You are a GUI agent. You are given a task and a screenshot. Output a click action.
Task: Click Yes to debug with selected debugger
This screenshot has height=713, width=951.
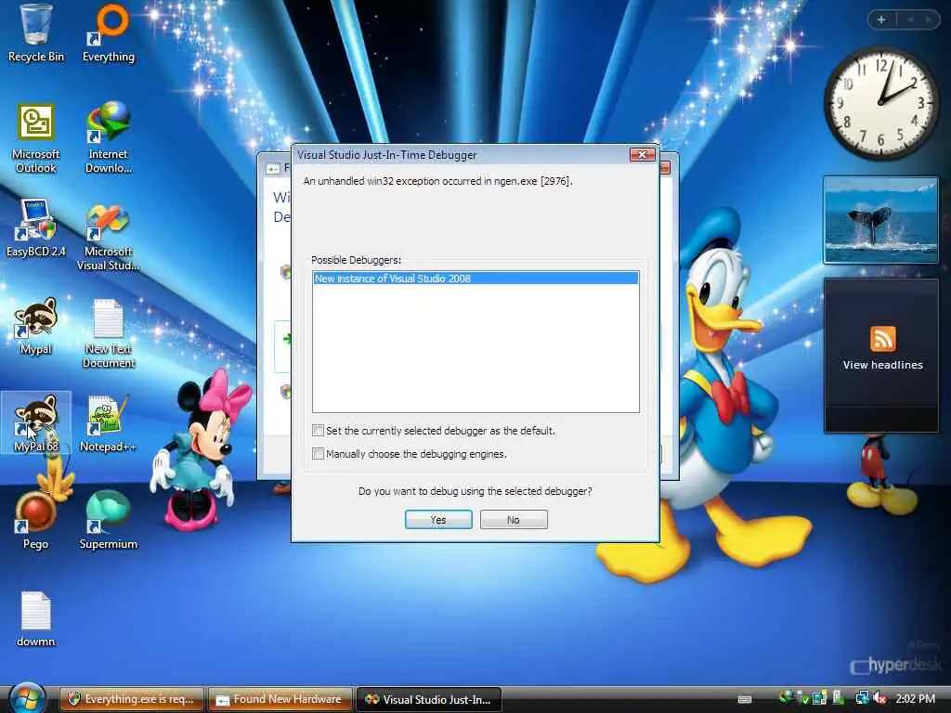pos(438,520)
